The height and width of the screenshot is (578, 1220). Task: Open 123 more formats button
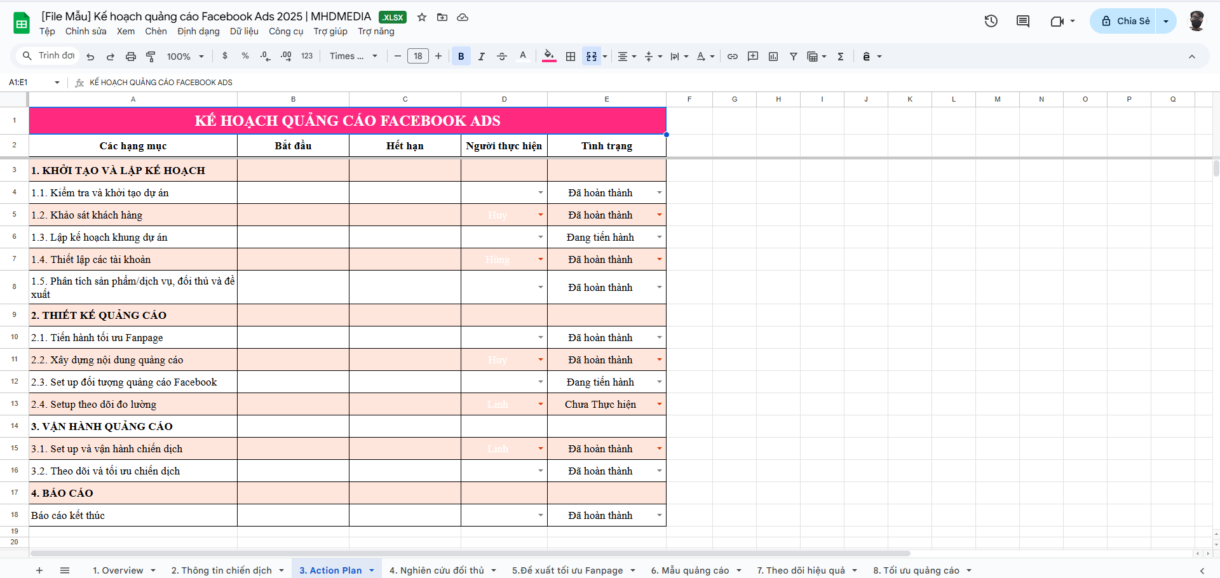(x=307, y=56)
